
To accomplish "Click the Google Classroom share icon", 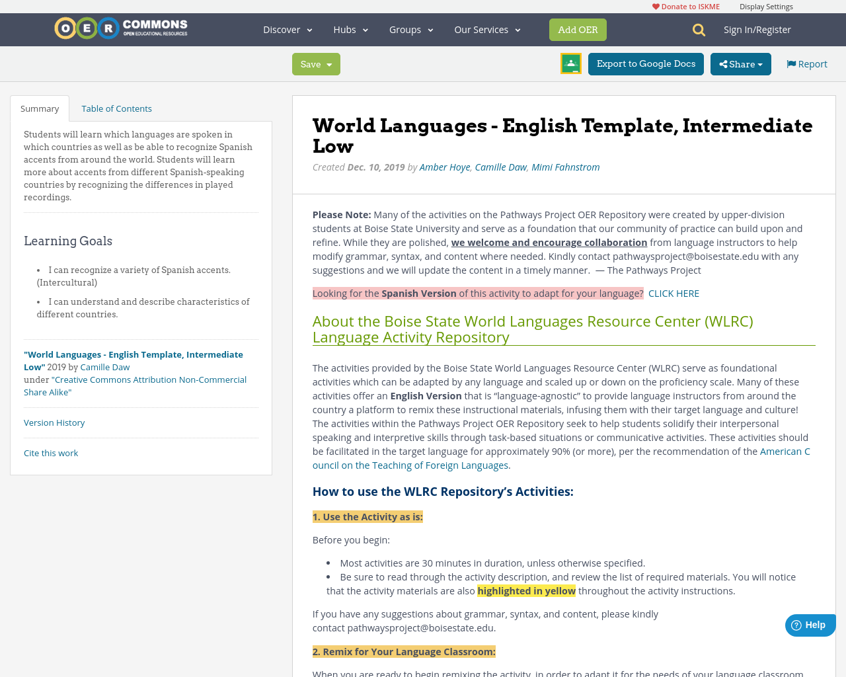I will point(570,63).
